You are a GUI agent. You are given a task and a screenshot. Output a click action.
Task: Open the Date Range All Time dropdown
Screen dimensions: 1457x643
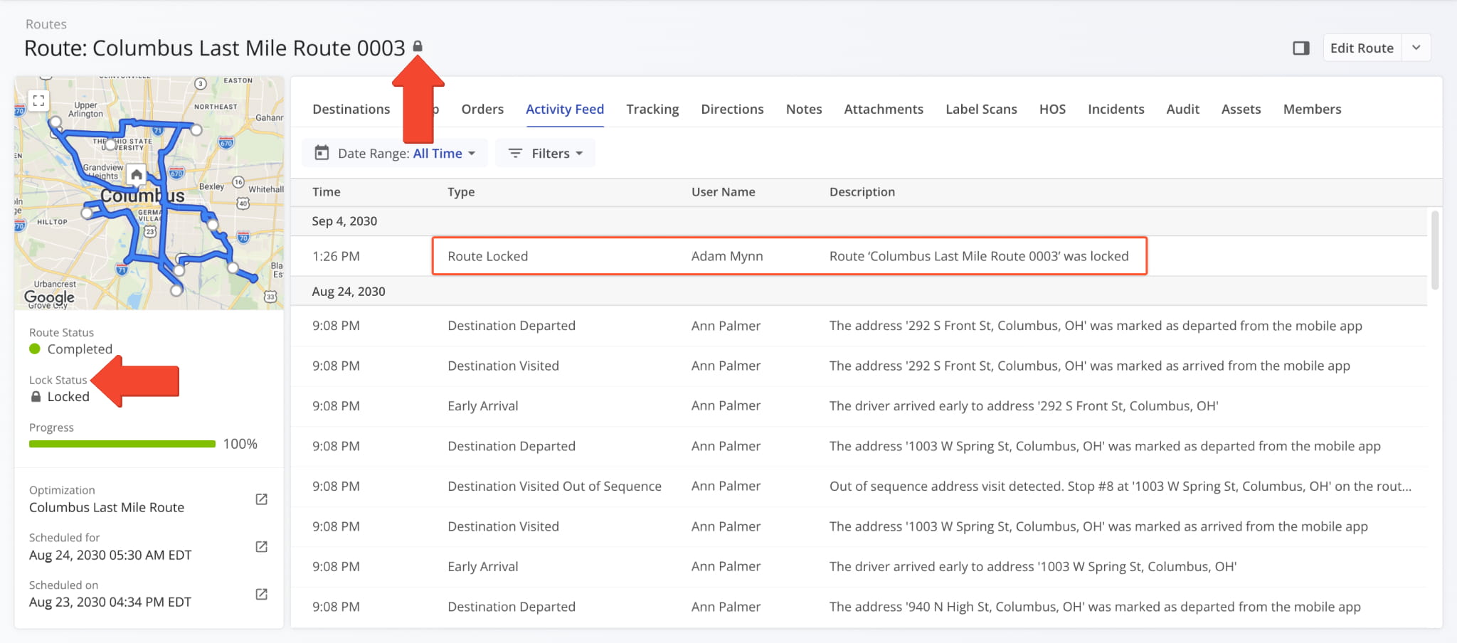[395, 153]
